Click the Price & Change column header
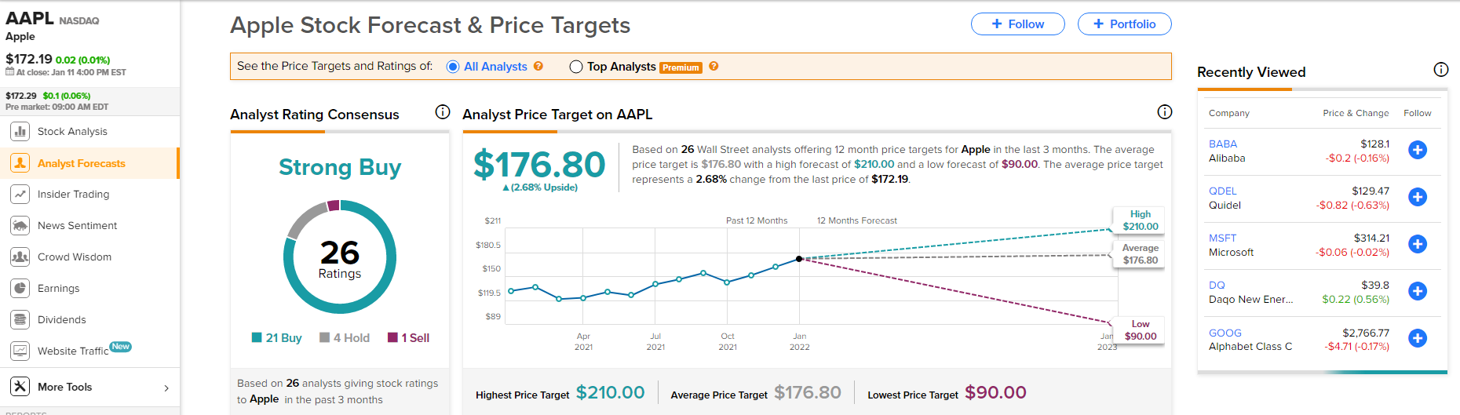1460x415 pixels. pos(1356,113)
